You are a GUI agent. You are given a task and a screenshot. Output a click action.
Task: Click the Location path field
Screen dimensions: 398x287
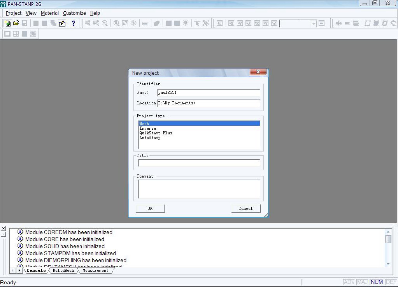click(209, 103)
